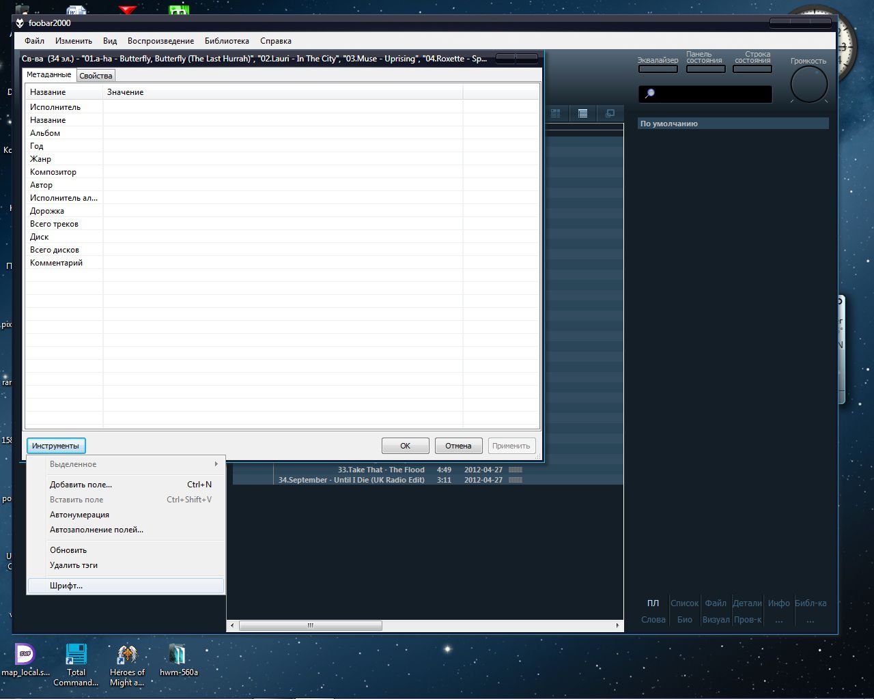Screen dimensions: 874x699
Task: Click the Значение column header
Action: [283, 92]
